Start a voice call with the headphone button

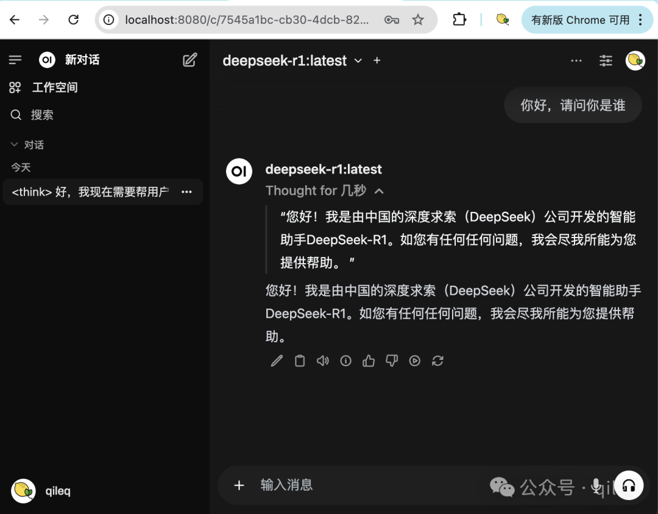click(x=628, y=485)
